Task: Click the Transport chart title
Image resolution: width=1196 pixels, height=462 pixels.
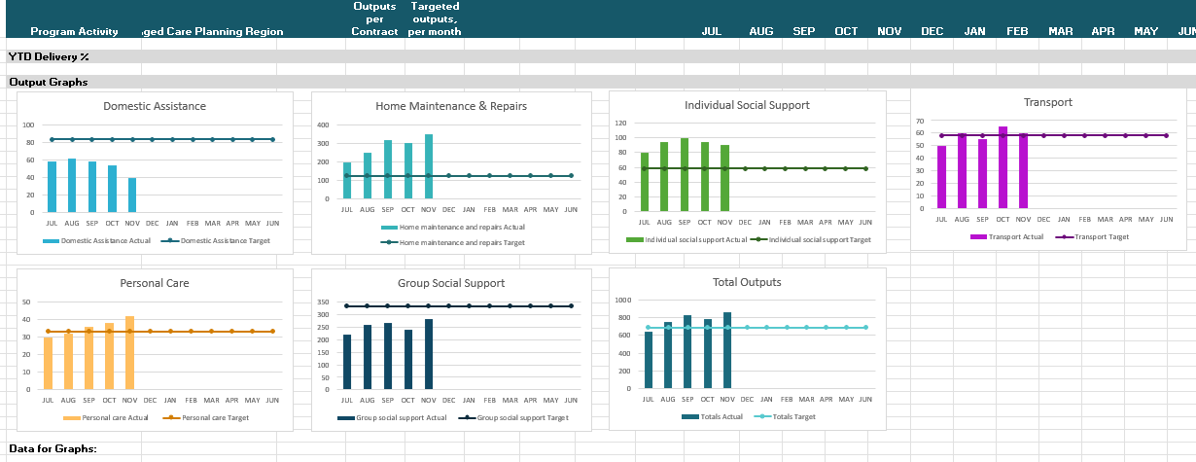Action: click(1048, 102)
